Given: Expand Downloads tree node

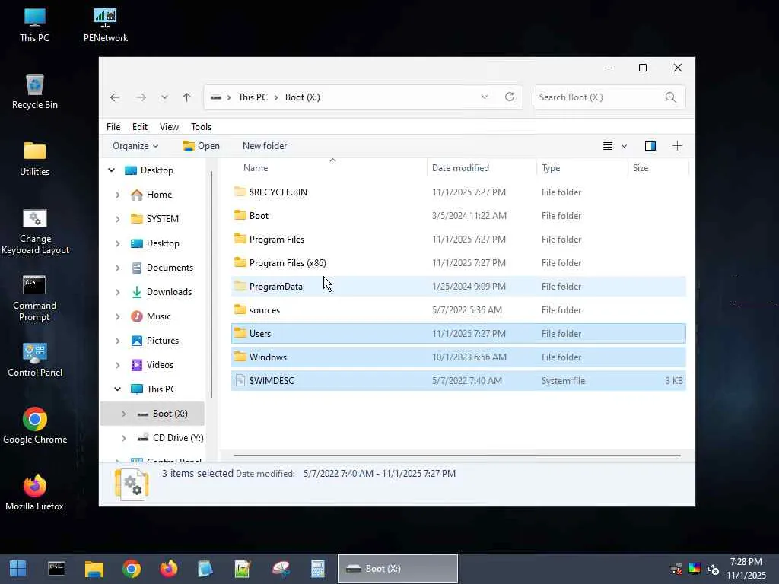Looking at the screenshot, I should tap(118, 292).
